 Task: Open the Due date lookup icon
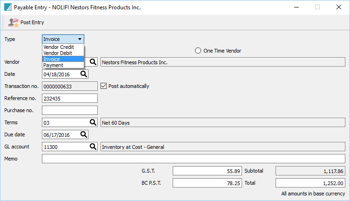(x=84, y=134)
